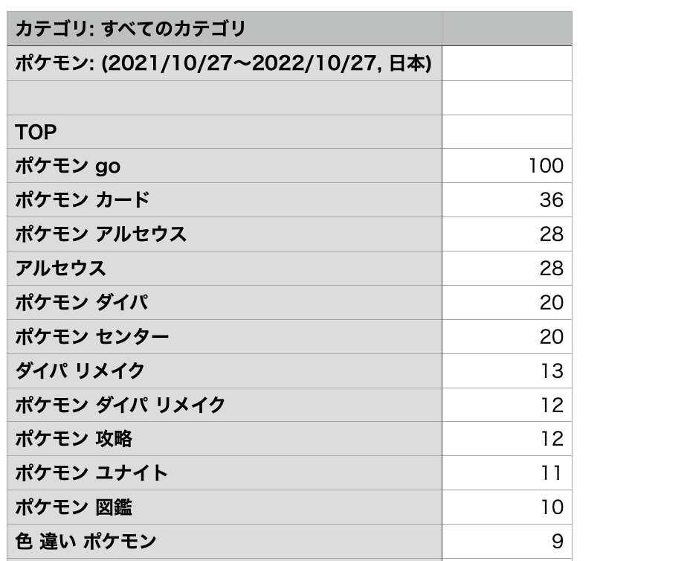690x561 pixels.
Task: Select the cell showing 36
Action: point(507,200)
